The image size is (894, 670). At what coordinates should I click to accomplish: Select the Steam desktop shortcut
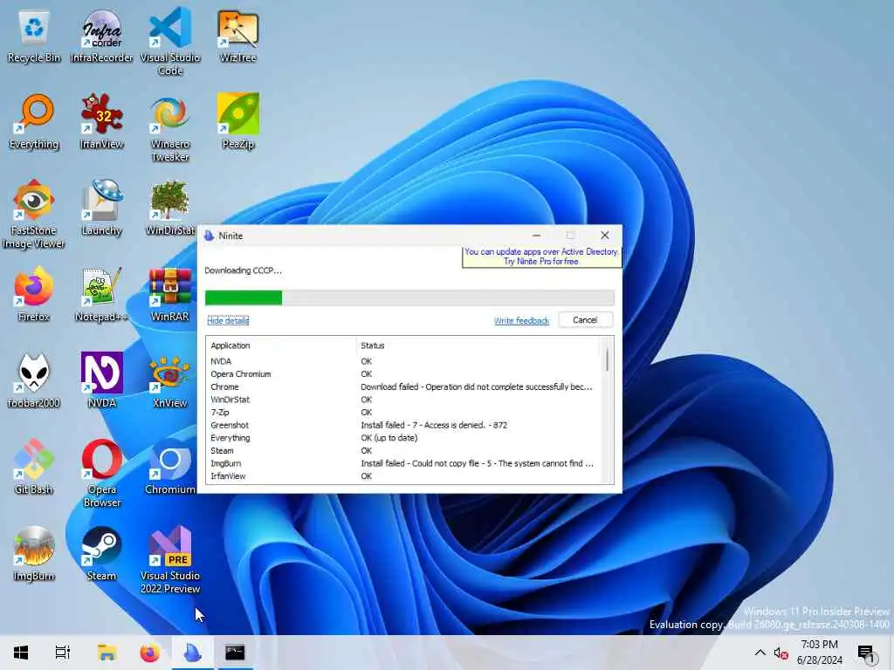[101, 554]
